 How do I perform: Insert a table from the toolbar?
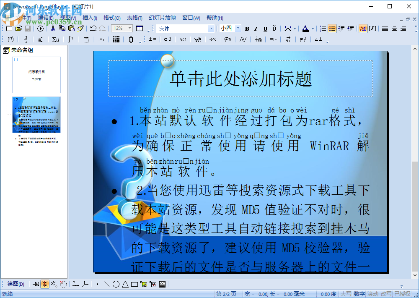coord(140,29)
